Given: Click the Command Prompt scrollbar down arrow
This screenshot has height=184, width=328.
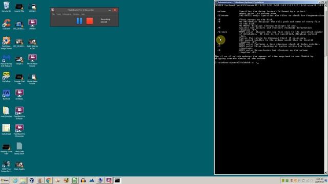Looking at the screenshot, I should [326, 172].
